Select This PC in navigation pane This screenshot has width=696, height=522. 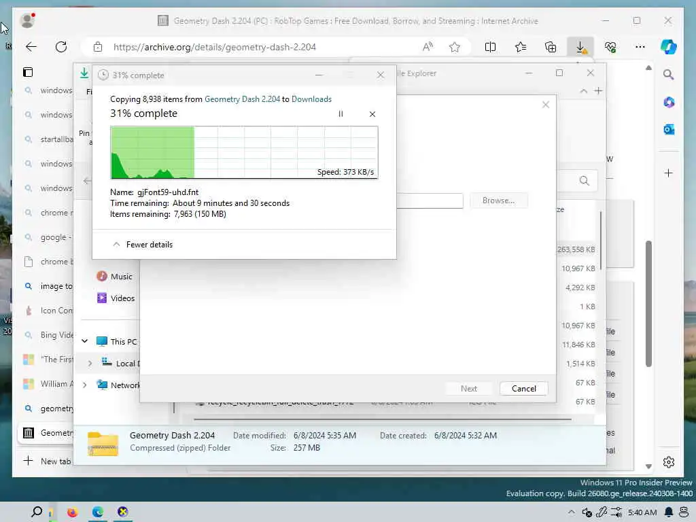coord(117,341)
